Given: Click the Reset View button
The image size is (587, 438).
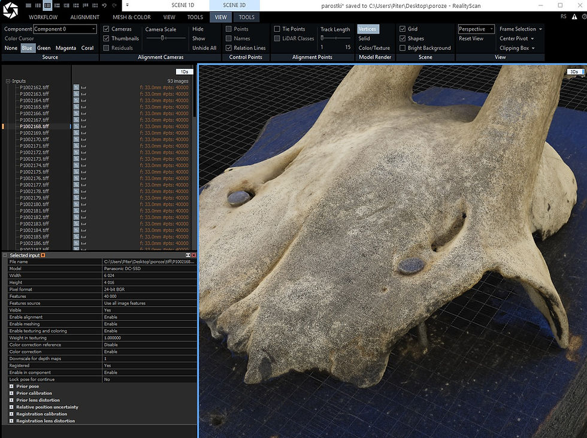Looking at the screenshot, I should coord(471,38).
